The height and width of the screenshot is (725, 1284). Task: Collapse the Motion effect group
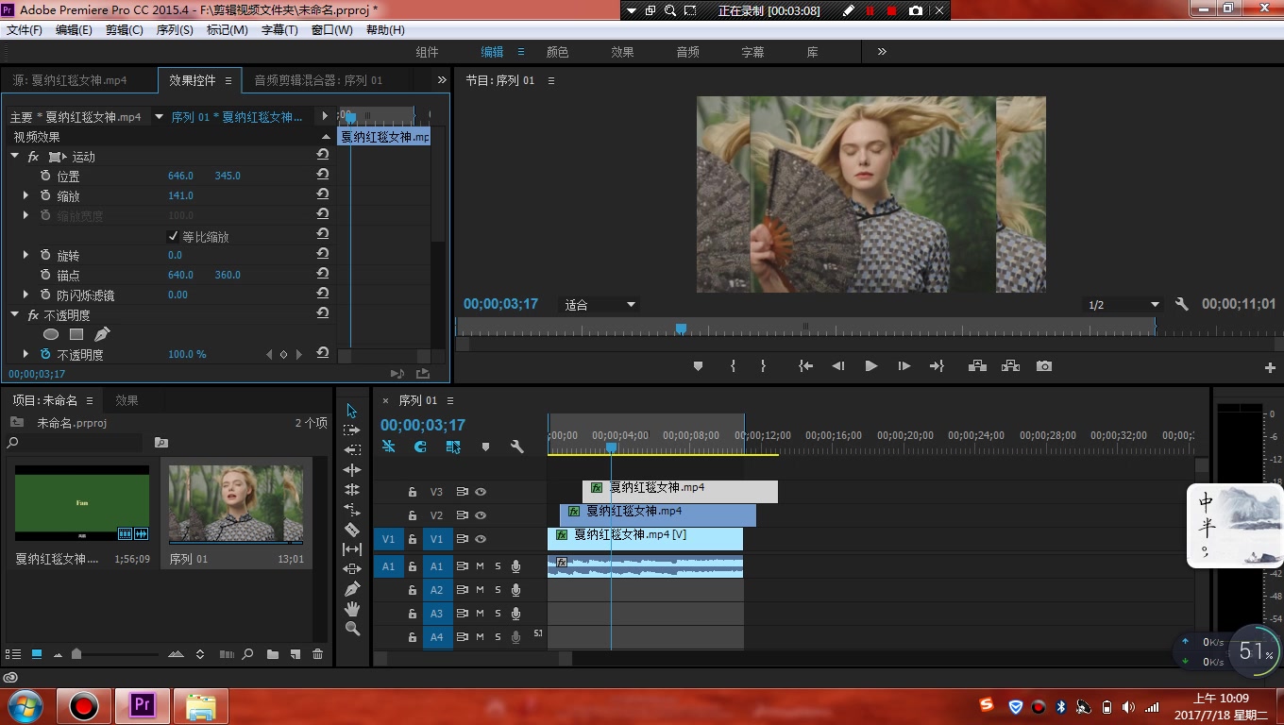(14, 156)
